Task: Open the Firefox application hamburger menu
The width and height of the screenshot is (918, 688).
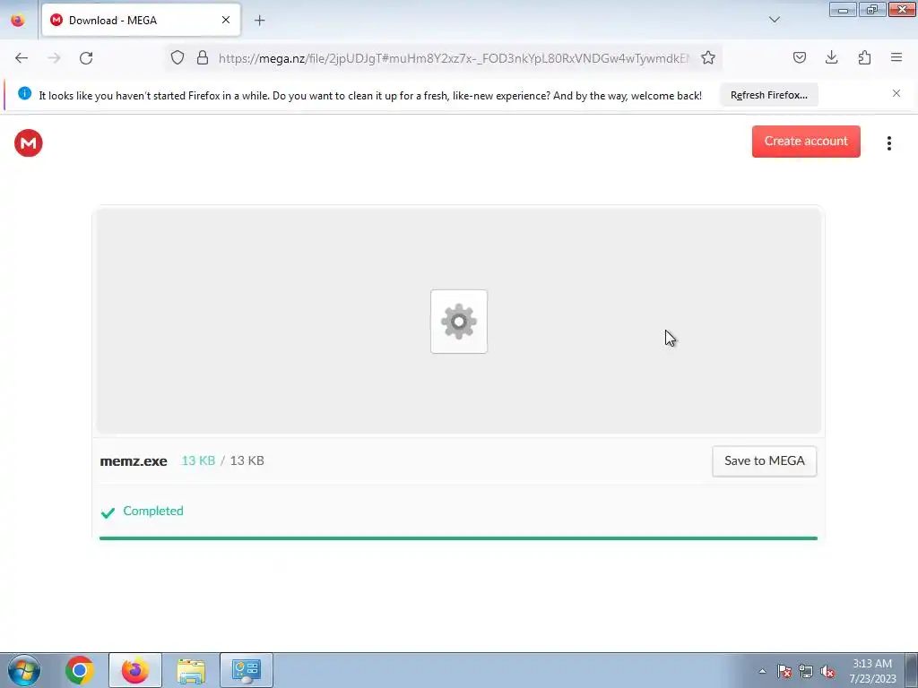Action: (x=896, y=57)
